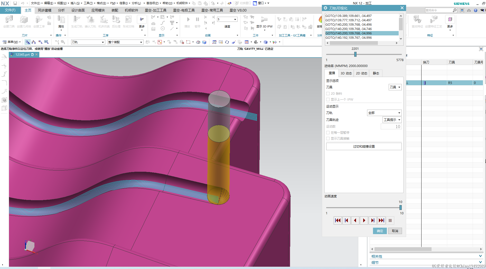Click the 动画速度 slider handle

click(x=400, y=207)
